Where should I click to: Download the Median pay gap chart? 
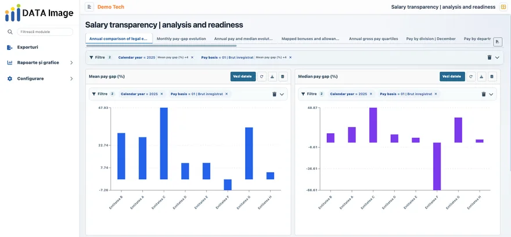481,76
